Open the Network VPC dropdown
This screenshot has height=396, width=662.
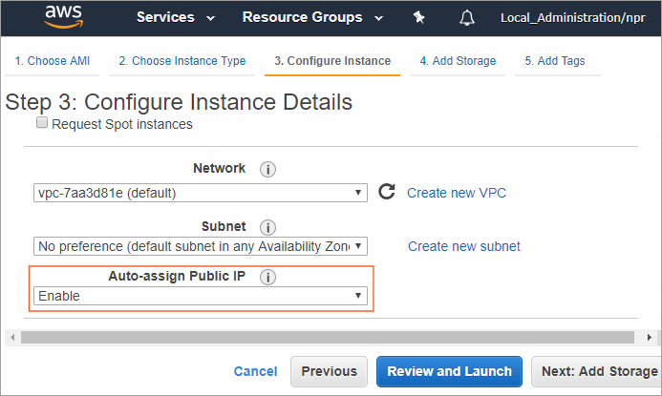tap(200, 193)
